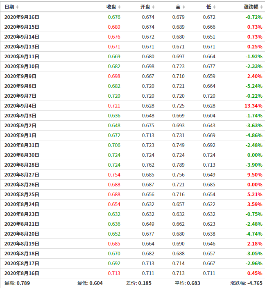Click closing price 0.754 on August 27

pos(114,175)
